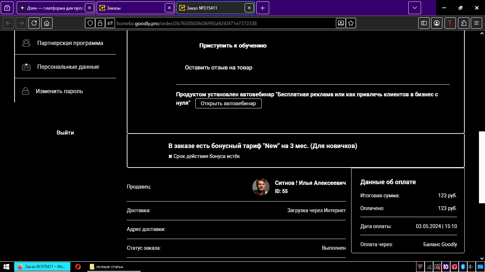Click the Home icon in the browser toolbar
This screenshot has width=485, height=272.
pos(47,23)
